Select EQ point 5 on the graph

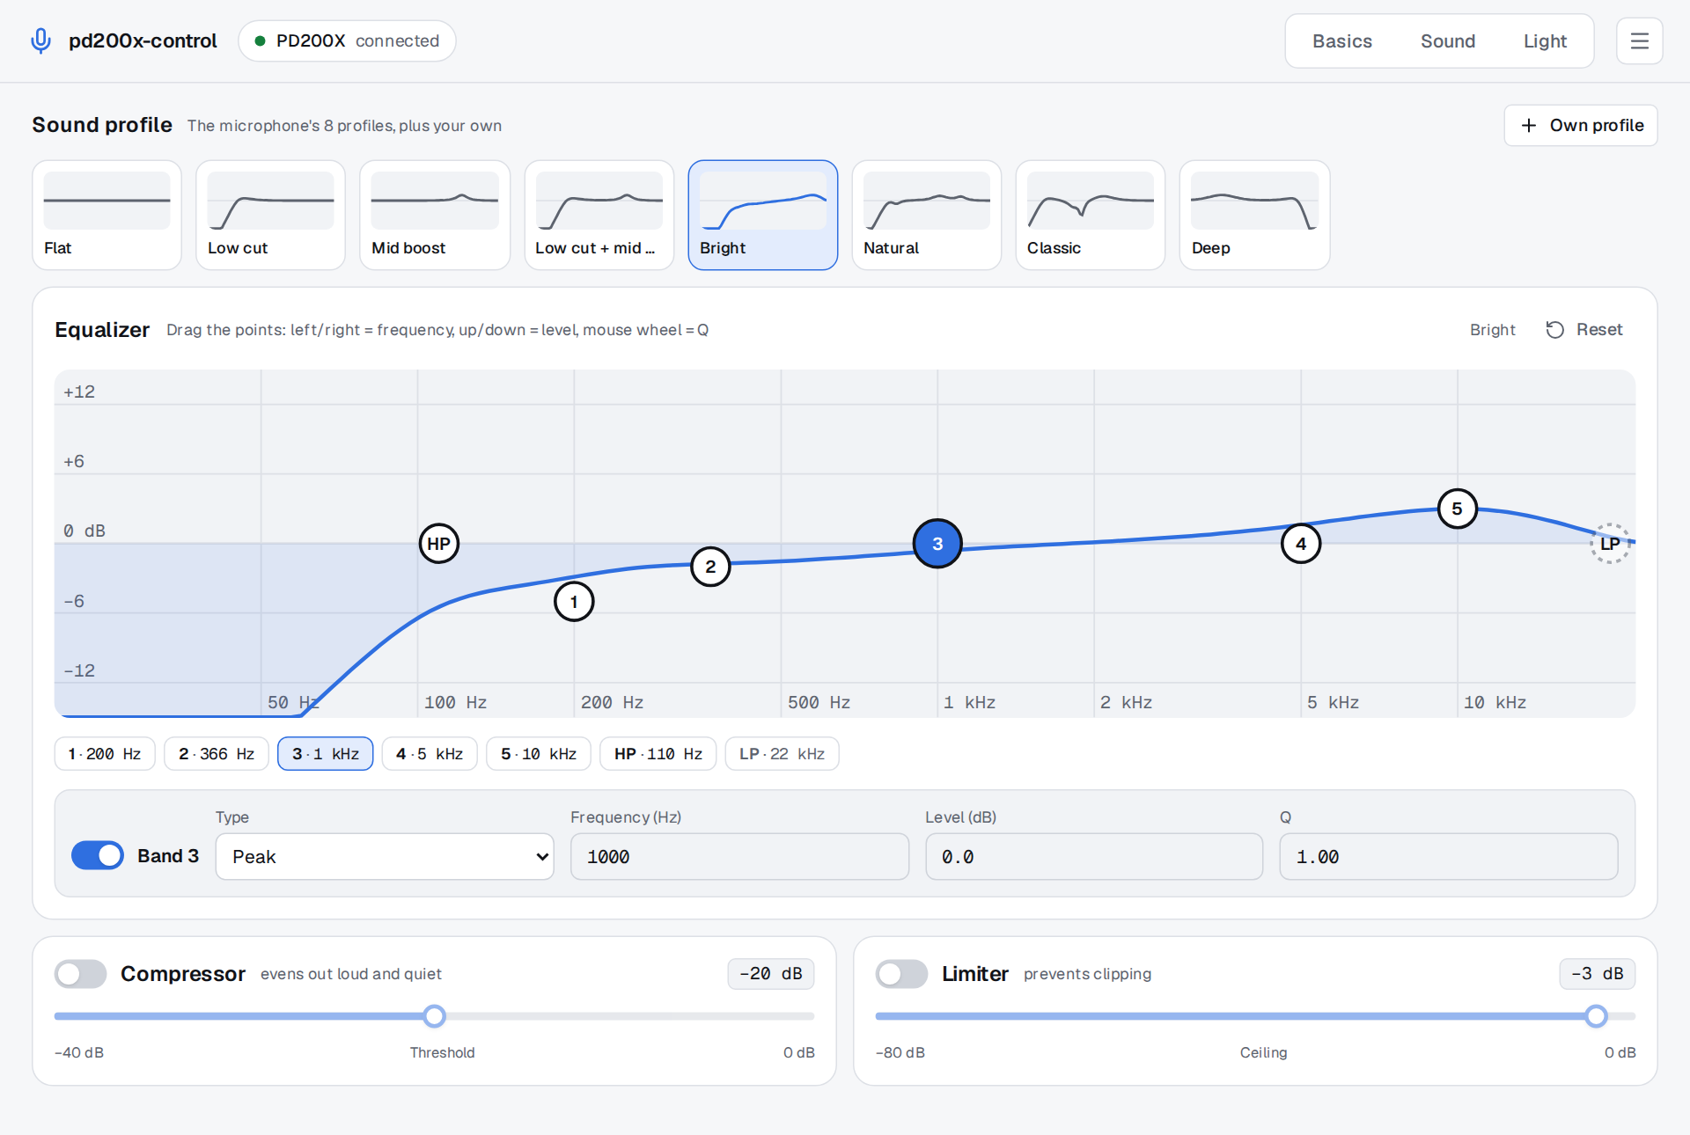coord(1458,509)
